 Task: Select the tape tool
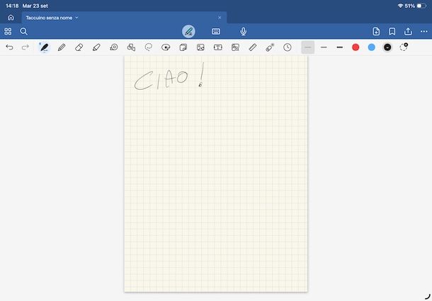(114, 47)
